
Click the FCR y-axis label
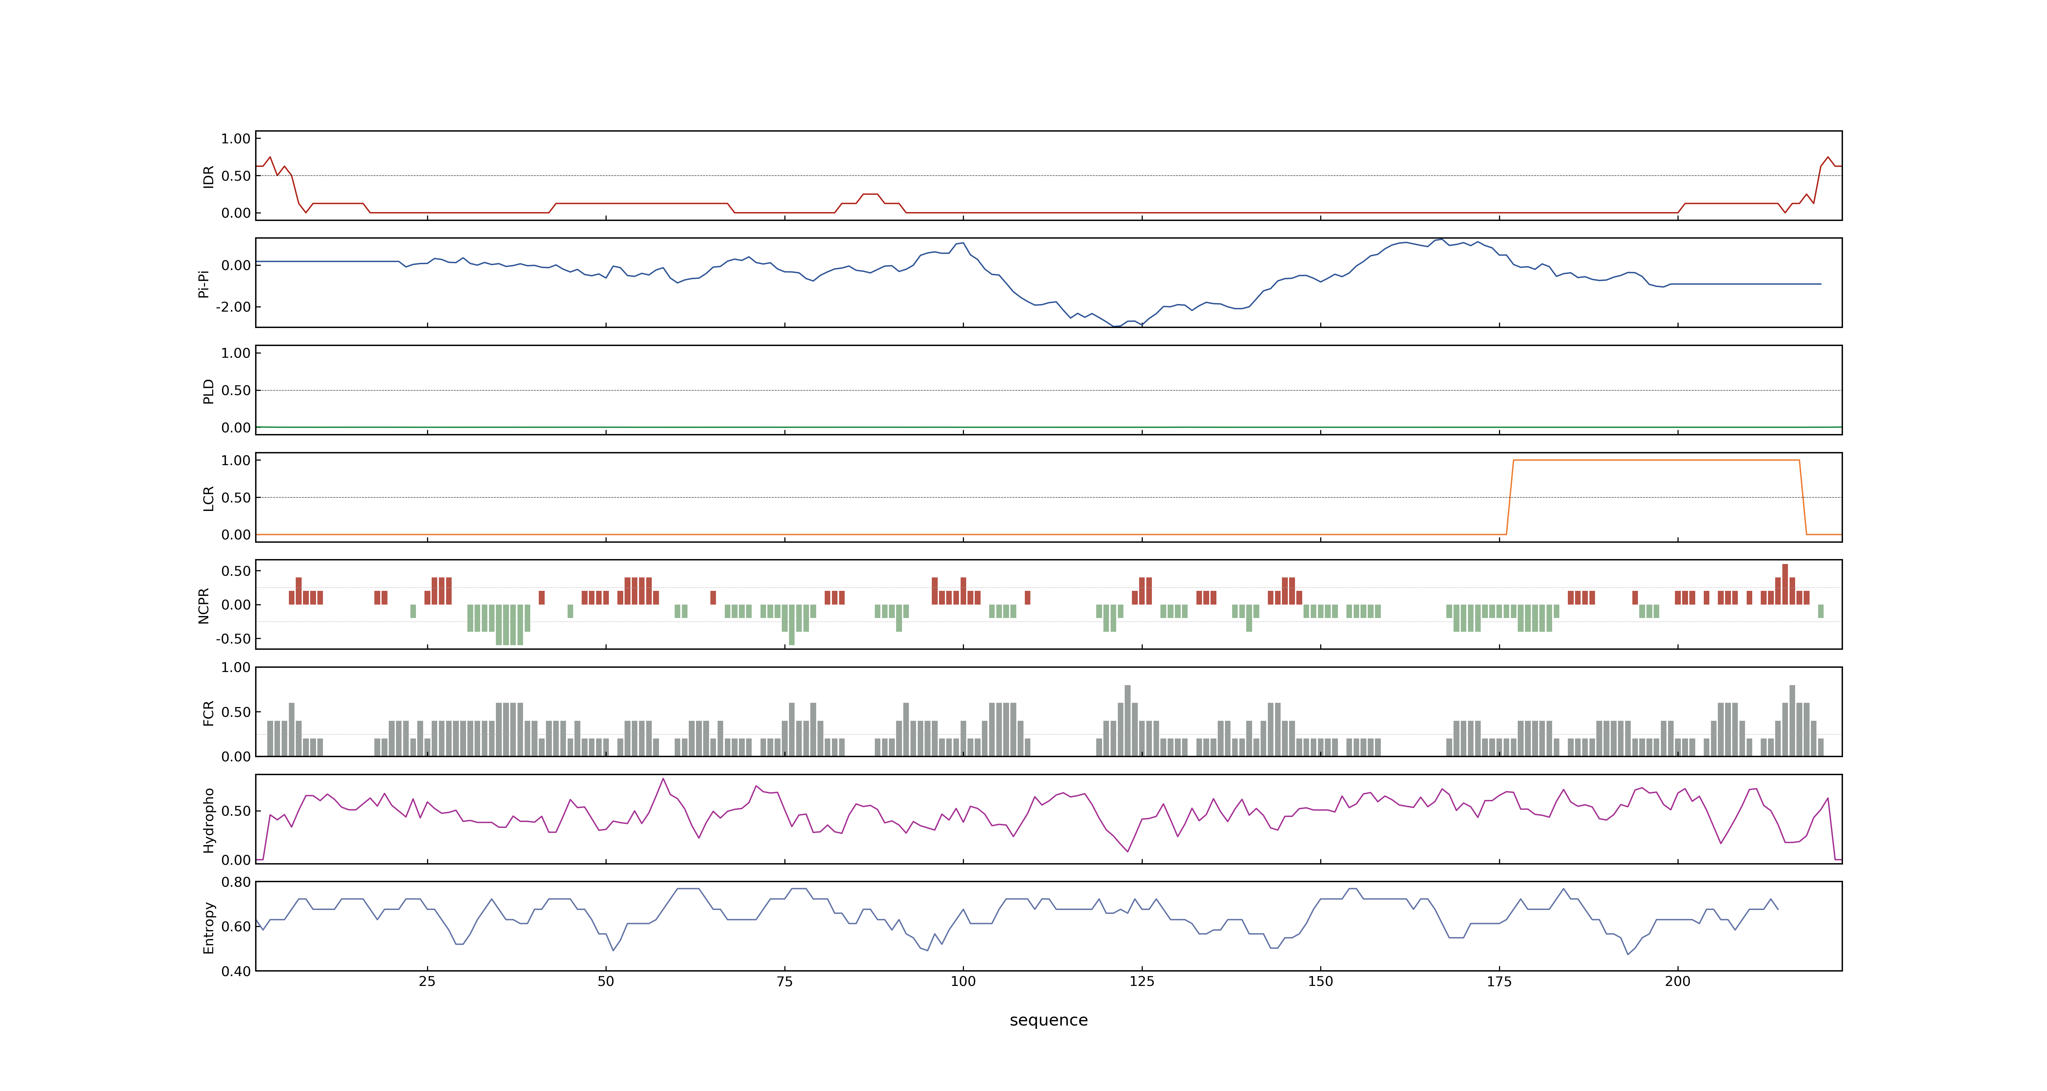(x=208, y=713)
